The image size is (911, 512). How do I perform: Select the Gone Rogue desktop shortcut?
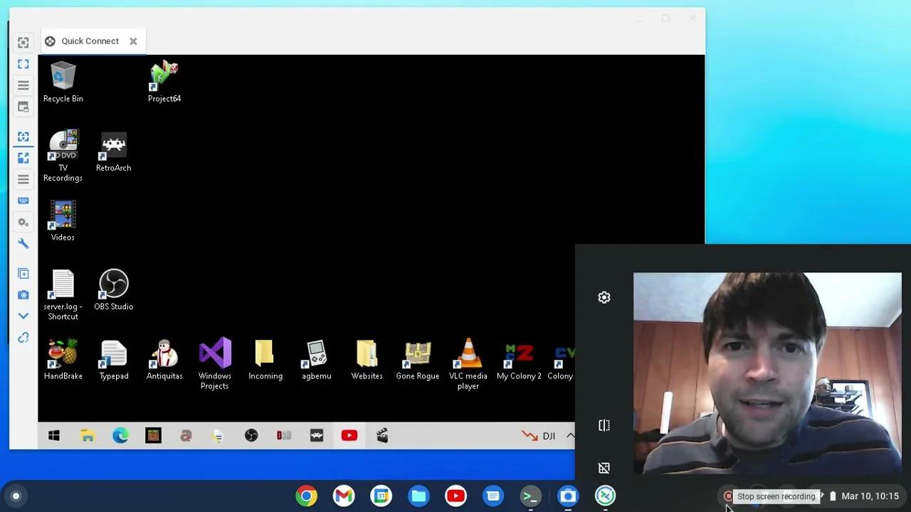418,360
